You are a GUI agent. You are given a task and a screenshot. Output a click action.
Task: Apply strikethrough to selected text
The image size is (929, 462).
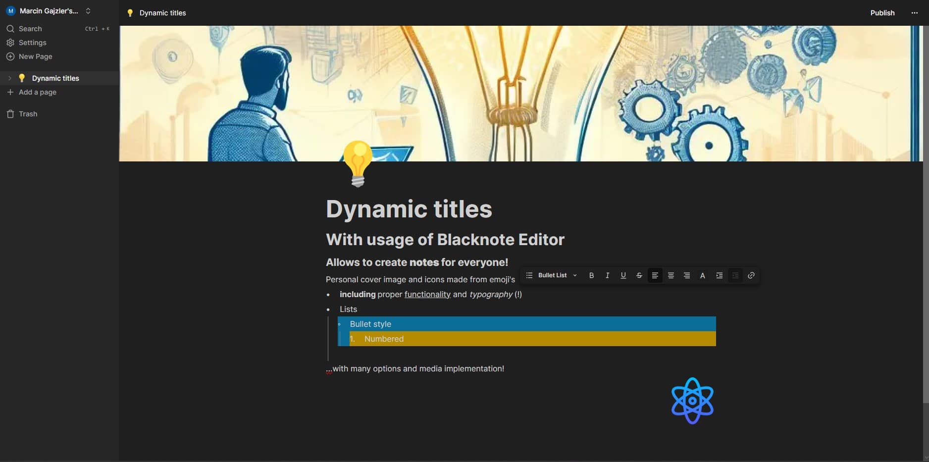(639, 275)
